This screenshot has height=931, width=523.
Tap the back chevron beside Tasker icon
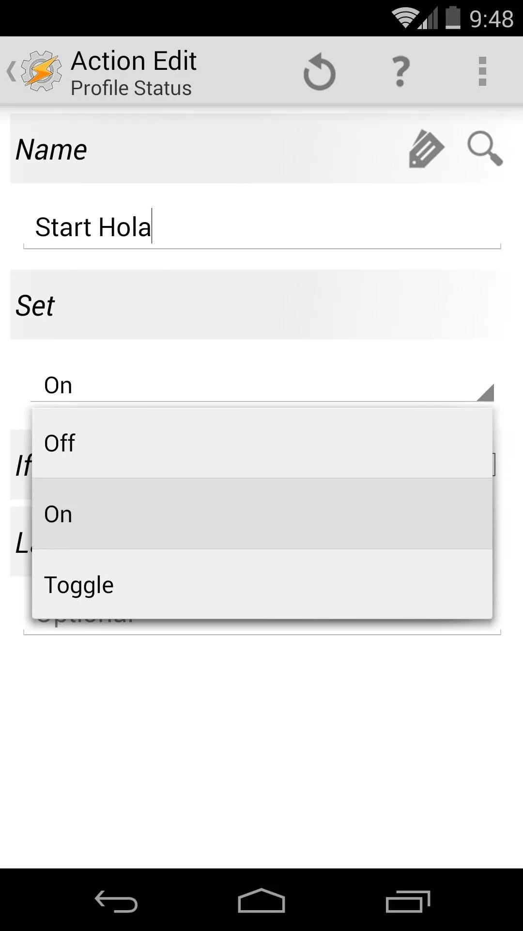coord(11,72)
